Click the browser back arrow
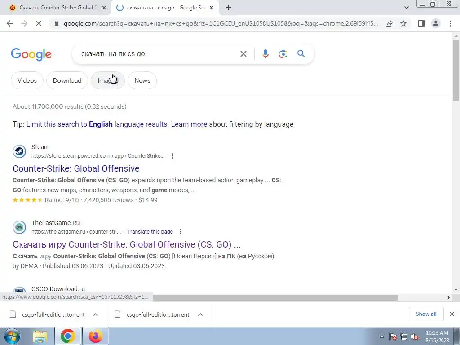The width and height of the screenshot is (460, 345). tap(10, 23)
